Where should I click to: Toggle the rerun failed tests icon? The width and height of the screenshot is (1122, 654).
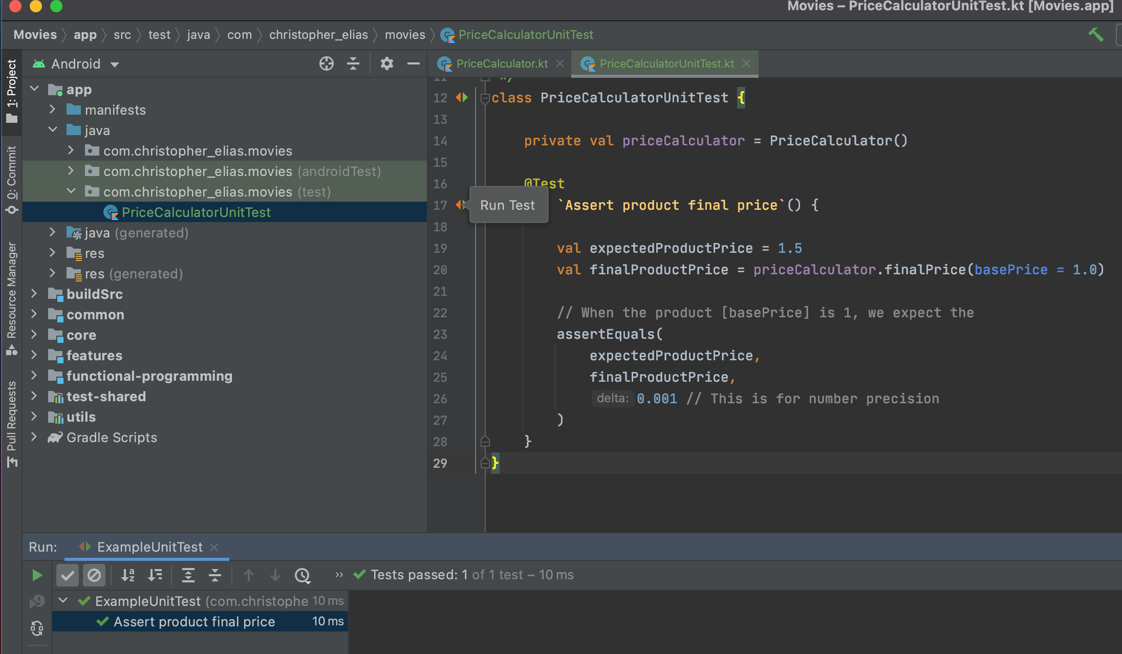click(37, 602)
